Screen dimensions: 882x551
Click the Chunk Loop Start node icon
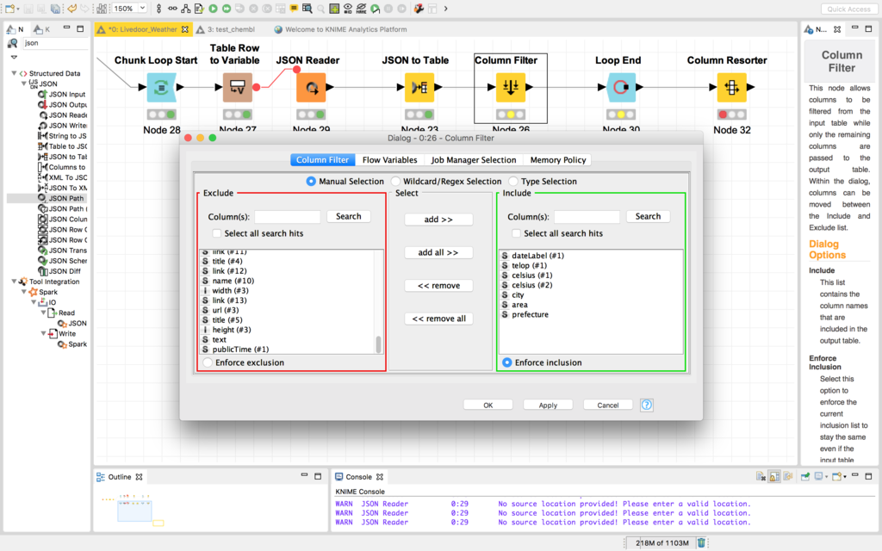161,87
